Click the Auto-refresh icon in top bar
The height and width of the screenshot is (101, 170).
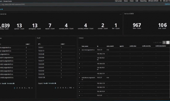click(149, 1)
